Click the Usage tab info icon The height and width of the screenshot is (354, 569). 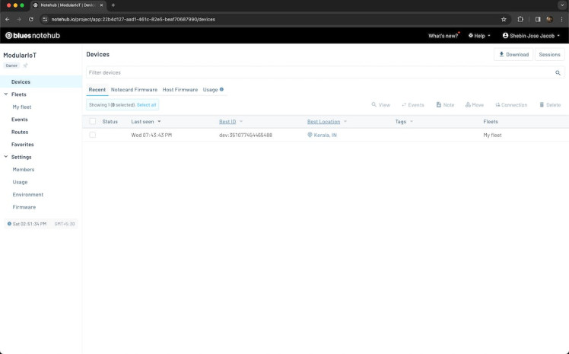click(221, 90)
